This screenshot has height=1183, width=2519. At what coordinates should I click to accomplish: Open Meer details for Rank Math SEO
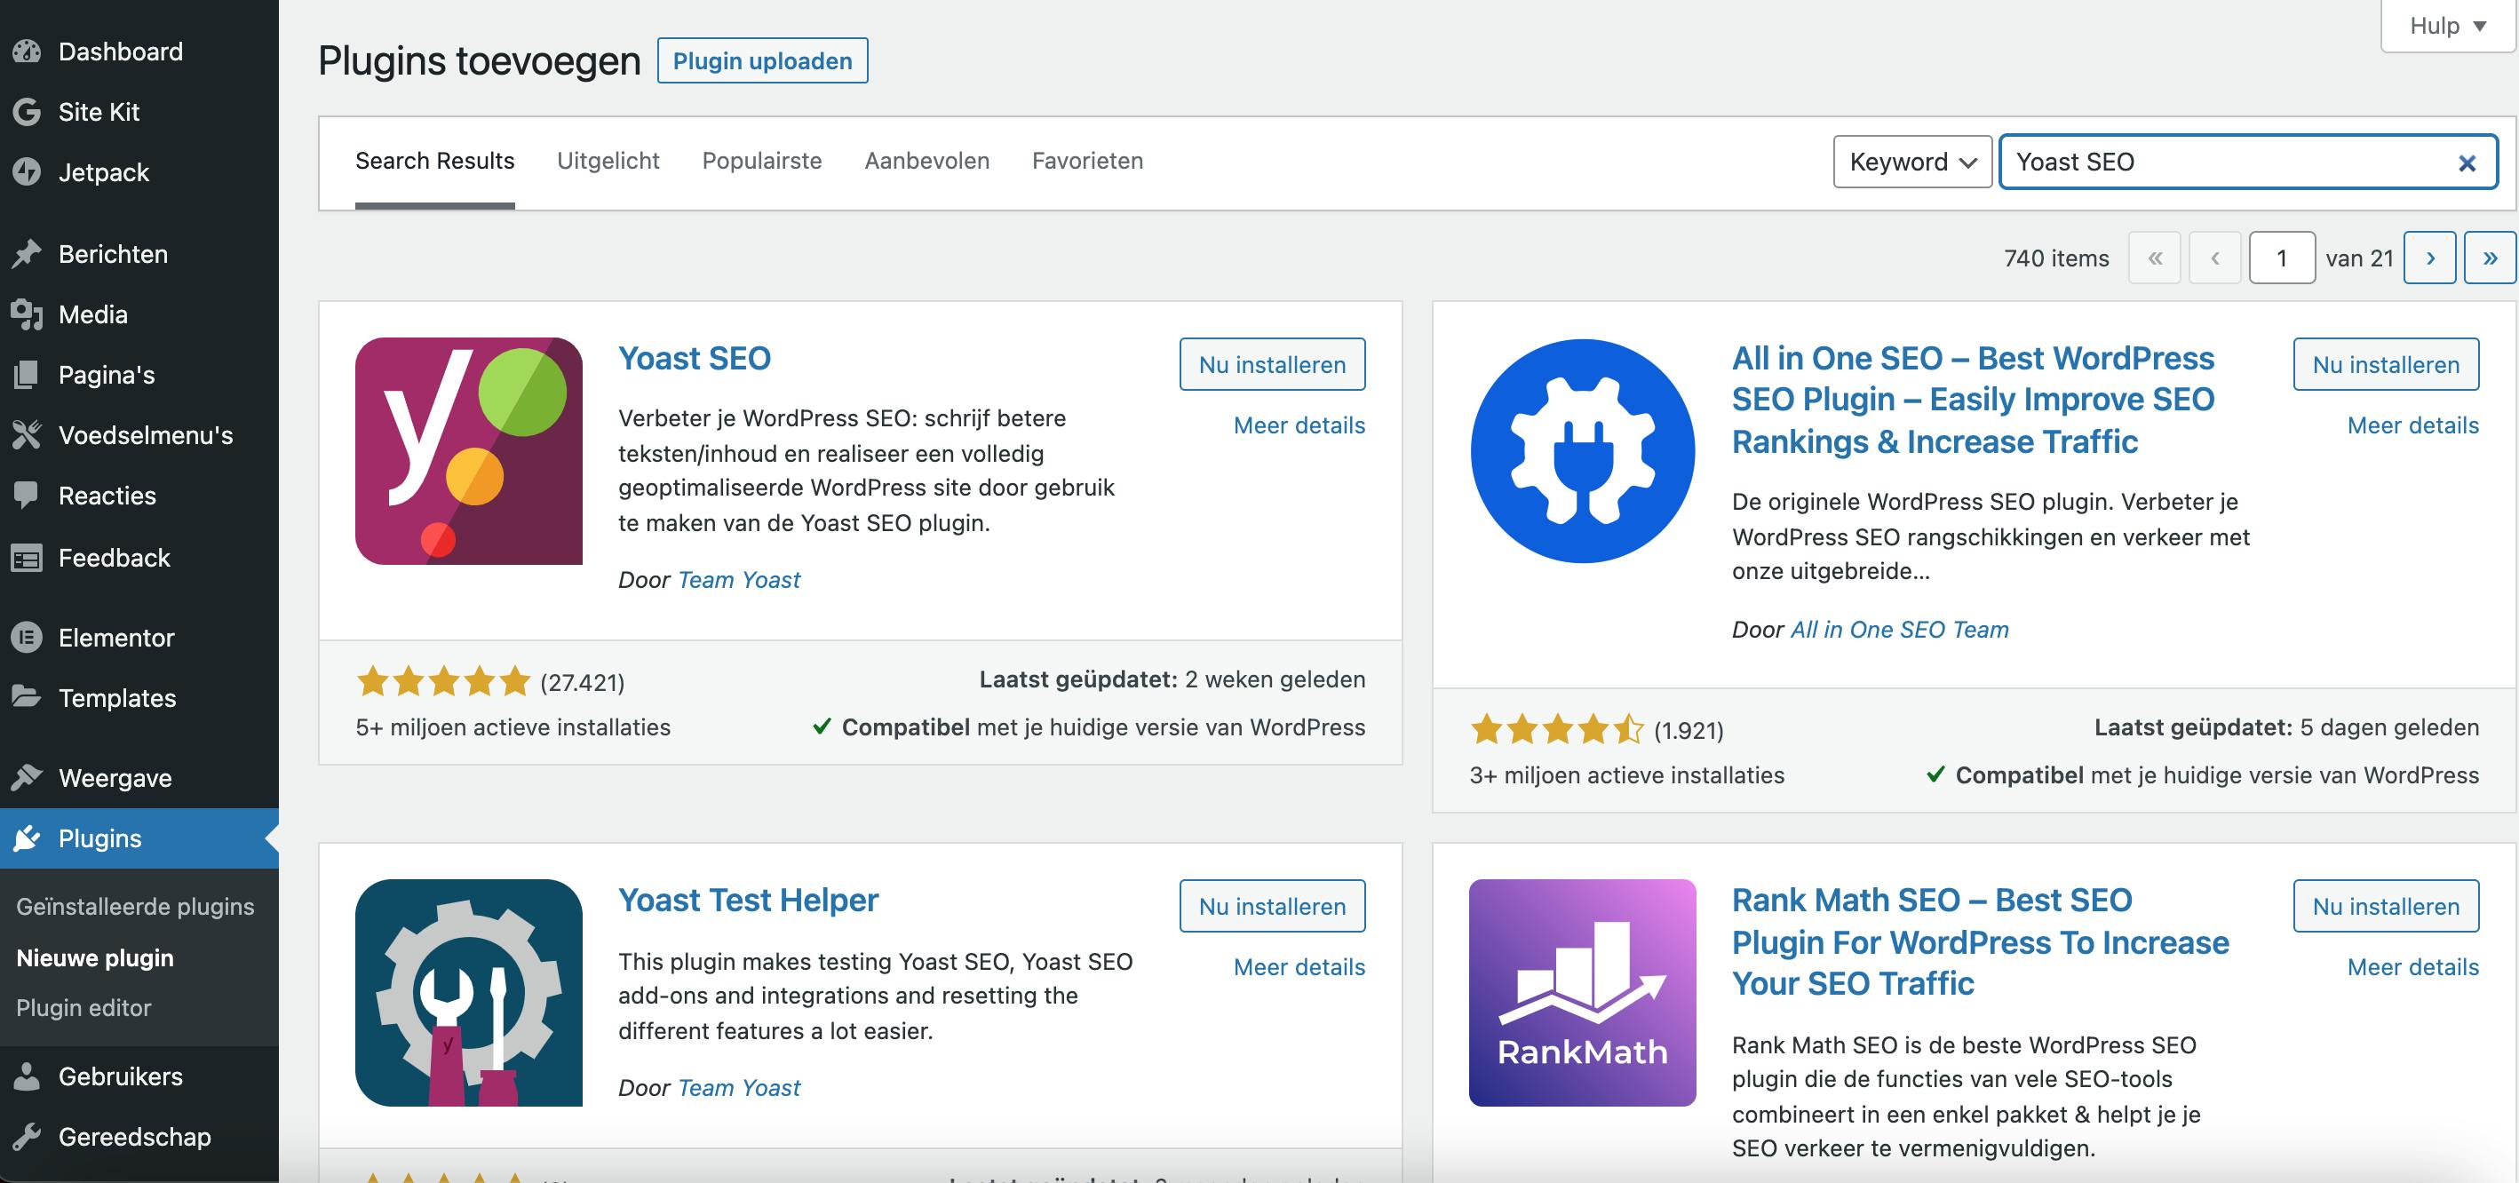[2412, 967]
